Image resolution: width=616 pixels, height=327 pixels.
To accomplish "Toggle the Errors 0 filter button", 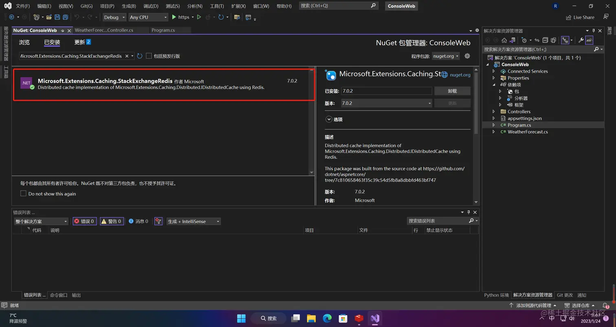I will [84, 221].
